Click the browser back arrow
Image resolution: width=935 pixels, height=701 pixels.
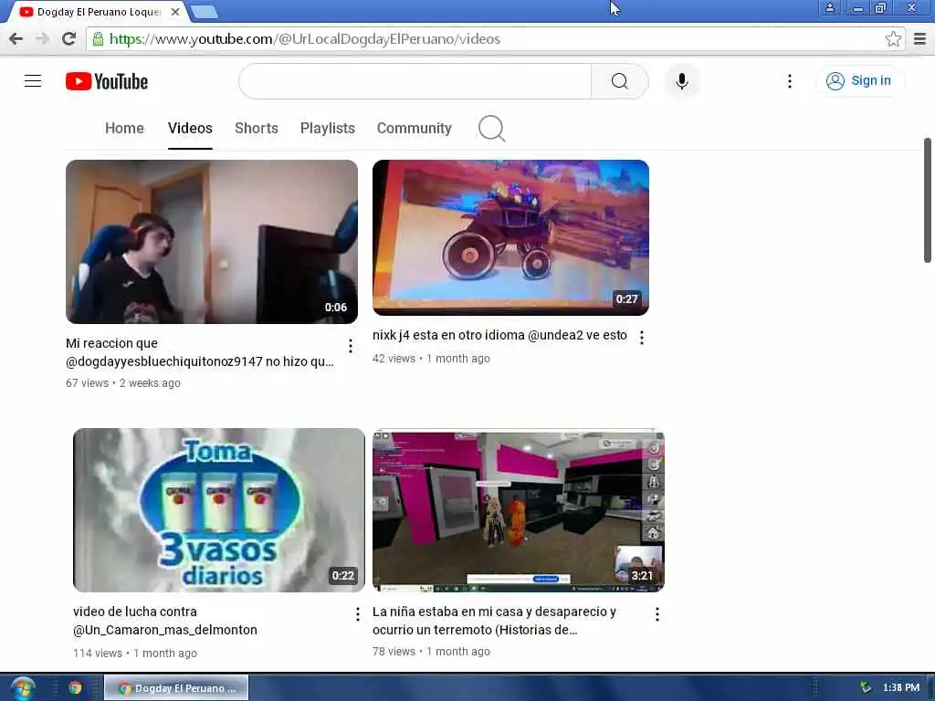tap(16, 38)
